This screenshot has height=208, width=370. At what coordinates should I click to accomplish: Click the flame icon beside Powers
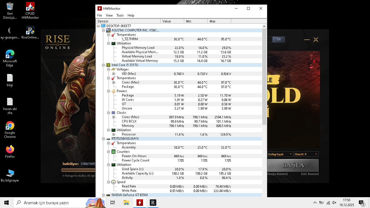[x=113, y=91]
